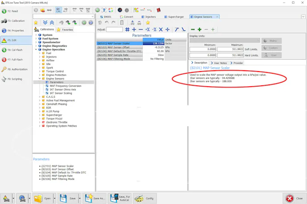307x204 pixels.
Task: Click the Adjust value input field
Action: (x=114, y=29)
